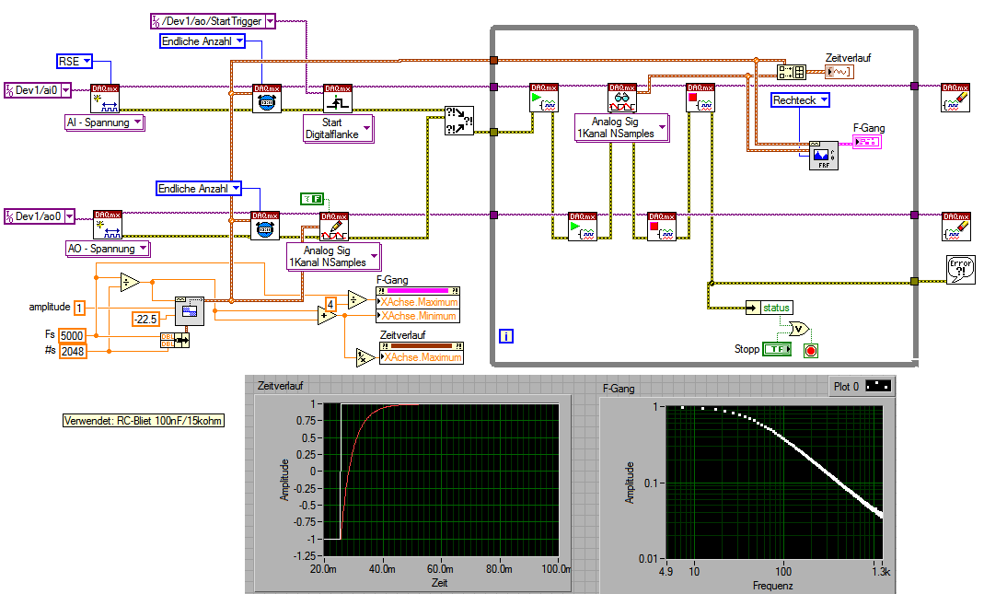
Task: Open the /Dev1/ao/StartTrigger dropdown
Action: [270, 21]
